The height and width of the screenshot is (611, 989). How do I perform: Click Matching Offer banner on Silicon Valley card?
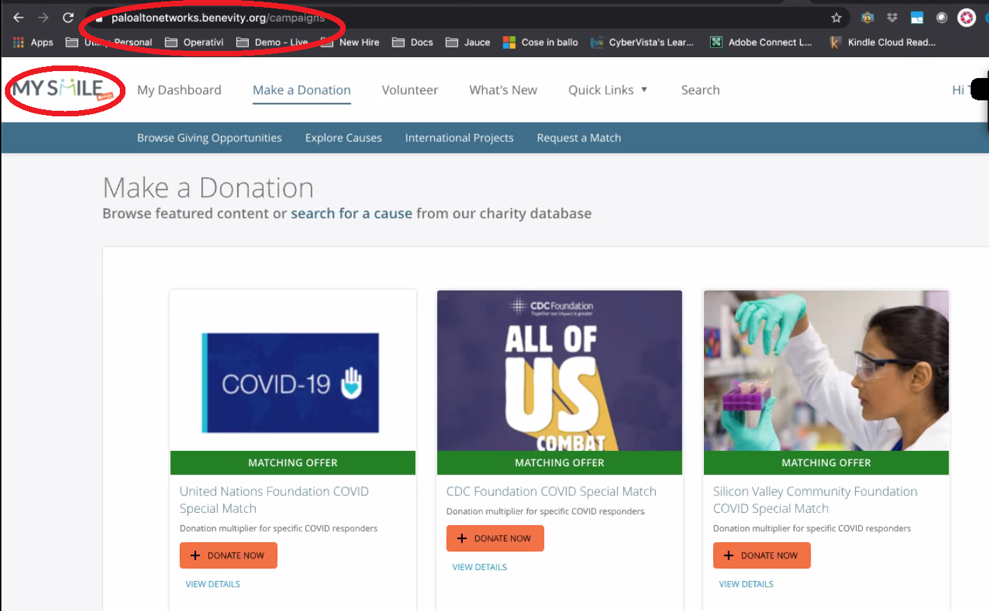click(x=827, y=463)
